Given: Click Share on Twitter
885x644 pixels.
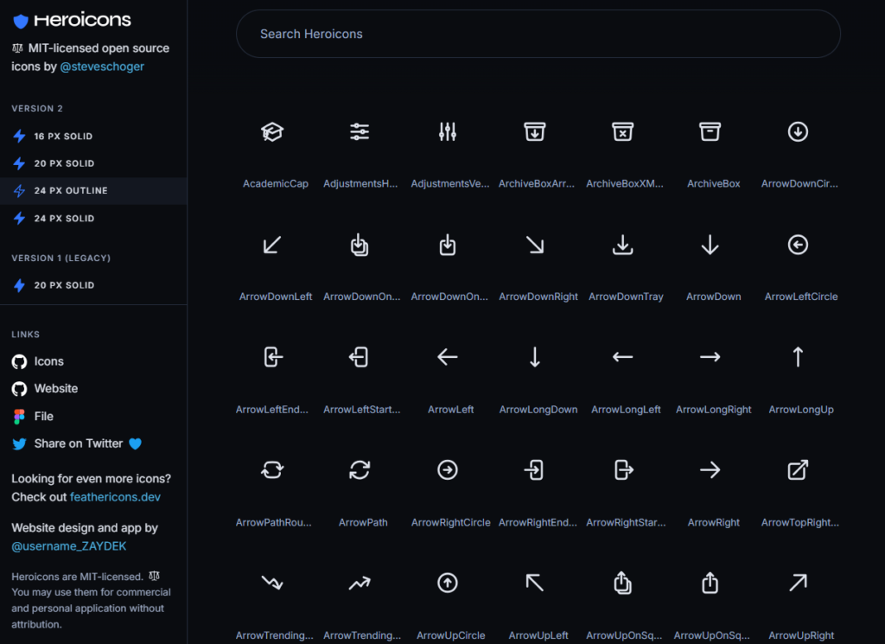Looking at the screenshot, I should tap(76, 443).
